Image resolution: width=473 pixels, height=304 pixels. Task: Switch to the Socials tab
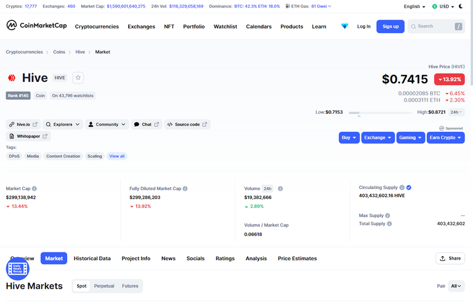click(195, 258)
